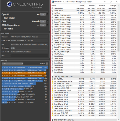Image resolution: width=120 pixels, height=121 pixels.
Task: Click the Maximum column header
Action: (x=102, y=6)
